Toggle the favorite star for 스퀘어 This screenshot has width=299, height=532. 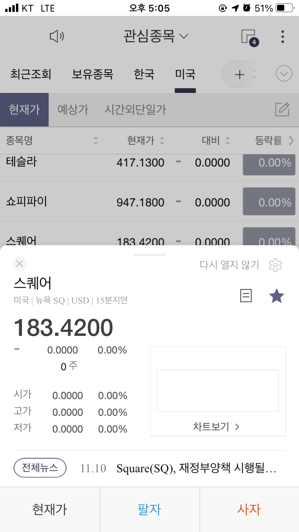[276, 296]
